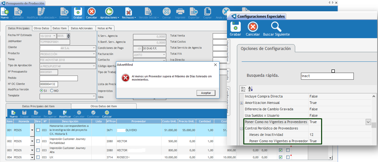Screen dimensions: 378x162
Task: Click Cancelar in Presupuesto de Producción toolbar
Action: point(92,13)
